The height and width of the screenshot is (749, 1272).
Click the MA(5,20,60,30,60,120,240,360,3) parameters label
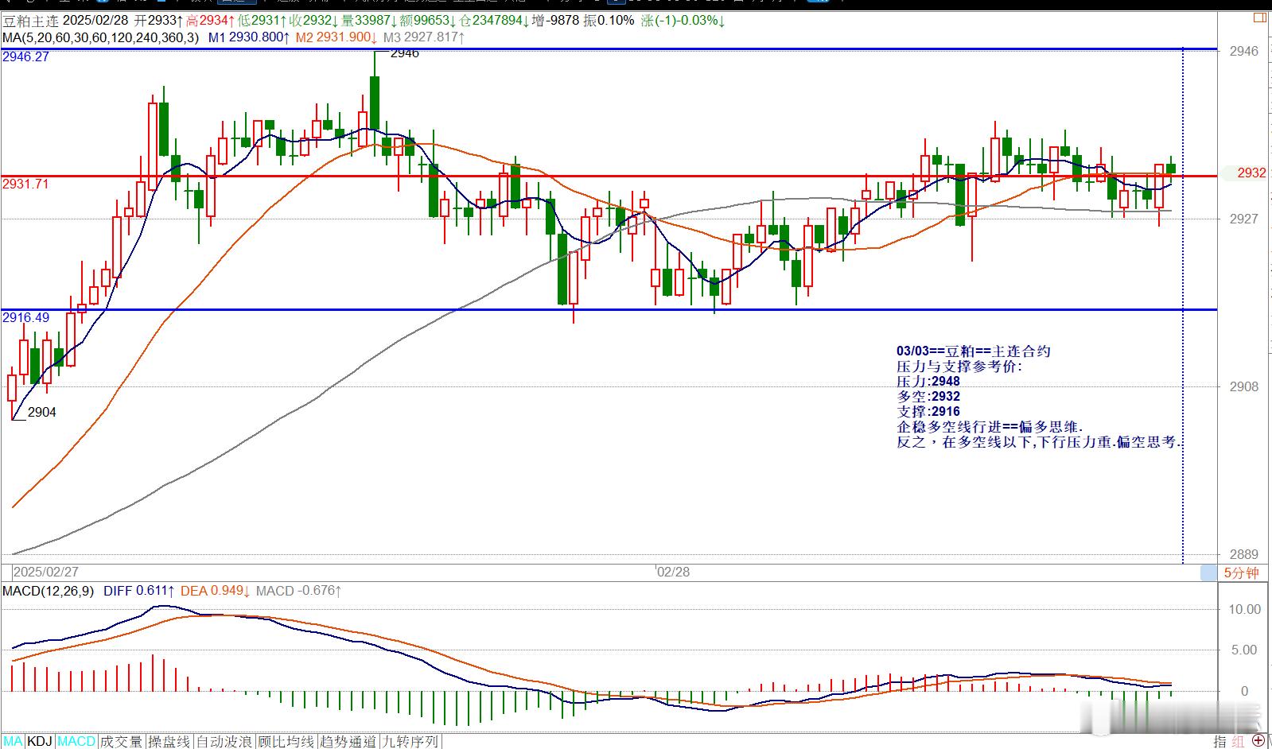[100, 37]
